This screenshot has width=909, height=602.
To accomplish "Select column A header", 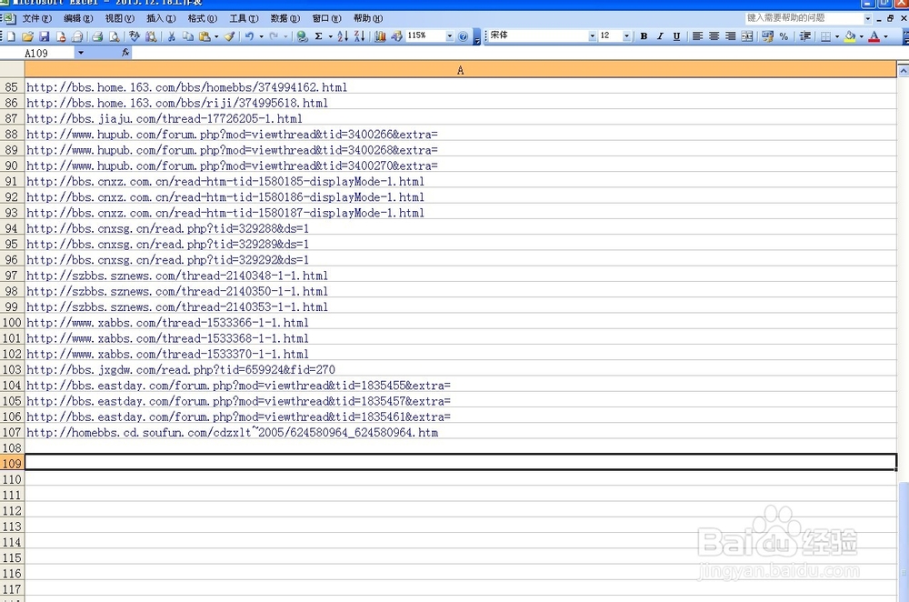I will click(x=460, y=70).
